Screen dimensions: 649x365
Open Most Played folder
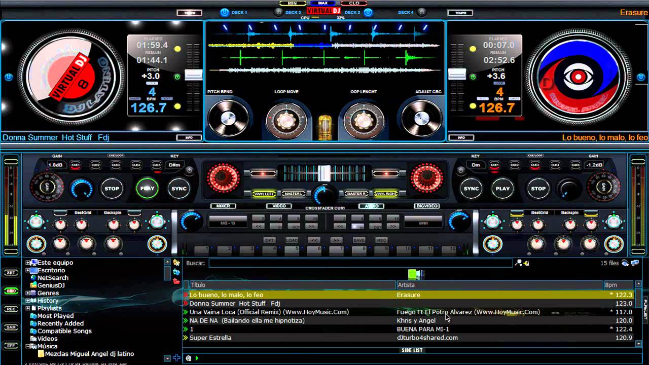[x=55, y=316]
